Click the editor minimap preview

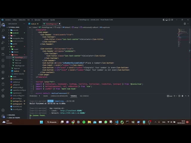(183, 38)
